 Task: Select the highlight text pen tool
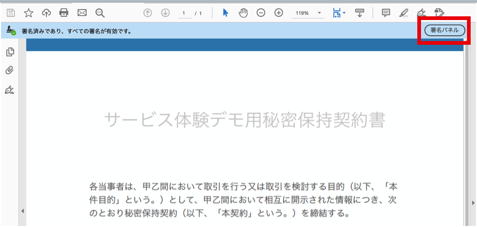404,13
